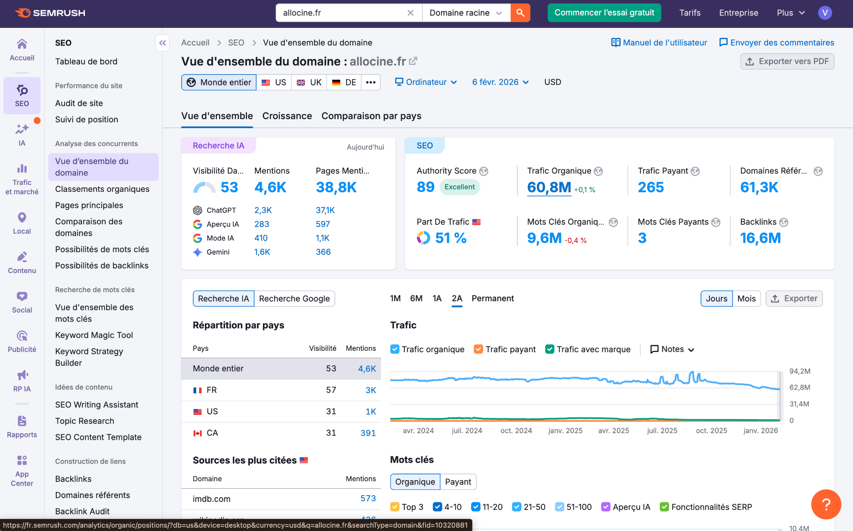Select the Recherche Google tab
This screenshot has width=853, height=531.
(294, 298)
